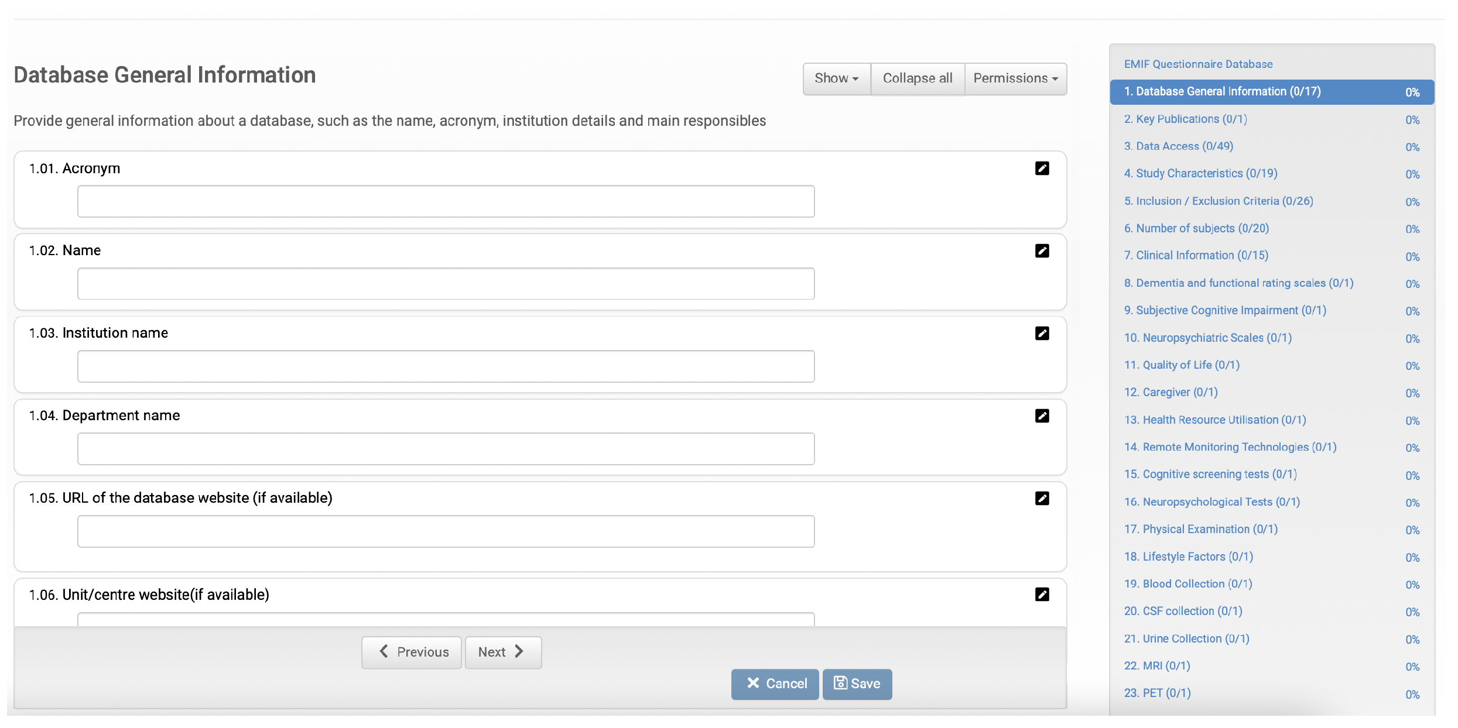1458x728 pixels.
Task: Click edit icon for database website URL
Action: (x=1042, y=499)
